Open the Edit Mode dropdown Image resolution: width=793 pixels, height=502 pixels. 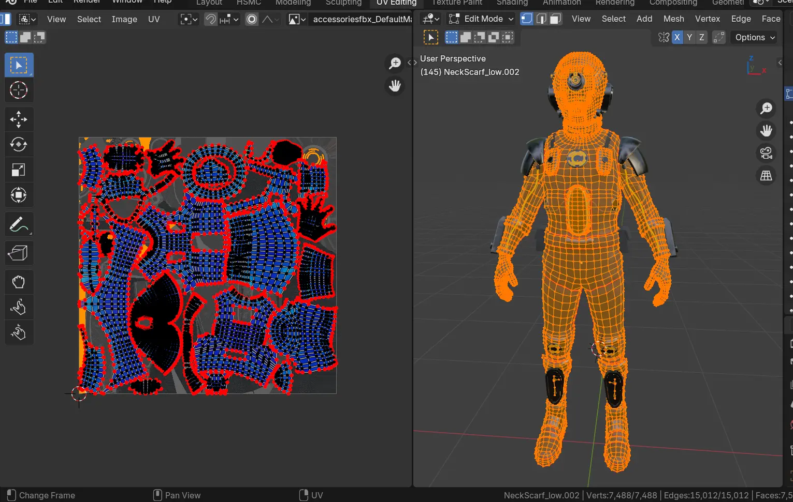481,19
